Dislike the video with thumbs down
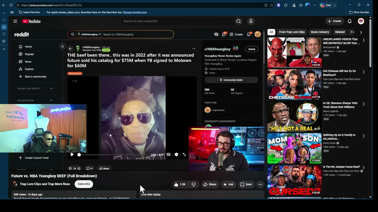378x212 pixels. [194, 184]
